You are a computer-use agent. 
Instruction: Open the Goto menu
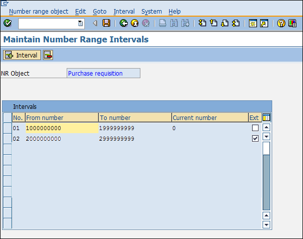[99, 11]
